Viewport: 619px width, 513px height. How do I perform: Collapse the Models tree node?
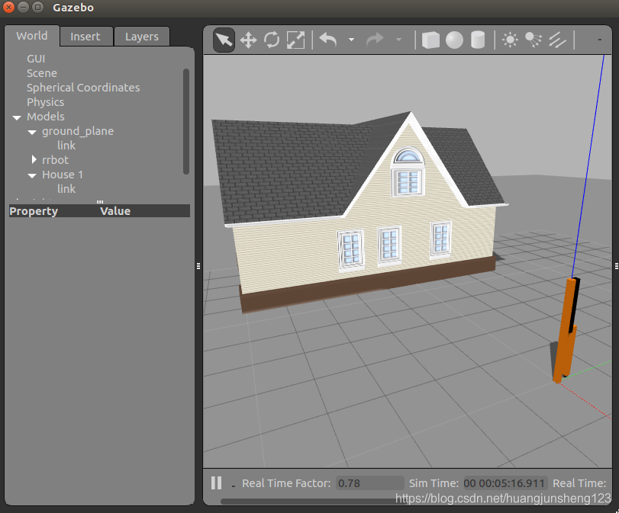point(17,117)
